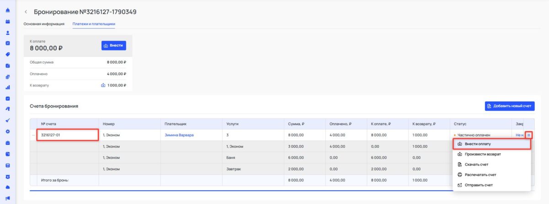Collapse invoice 3216127-01 row expander
This screenshot has height=204, width=549.
(x=33, y=135)
